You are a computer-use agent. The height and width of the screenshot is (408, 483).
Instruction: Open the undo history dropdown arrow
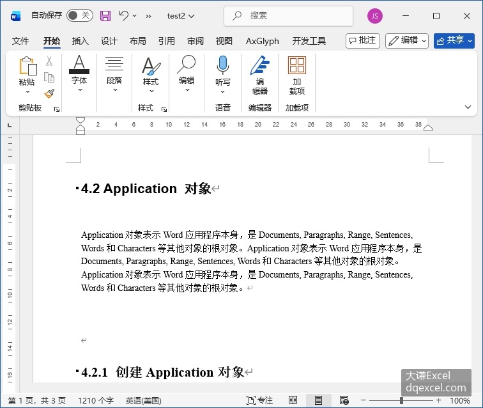[x=135, y=15]
